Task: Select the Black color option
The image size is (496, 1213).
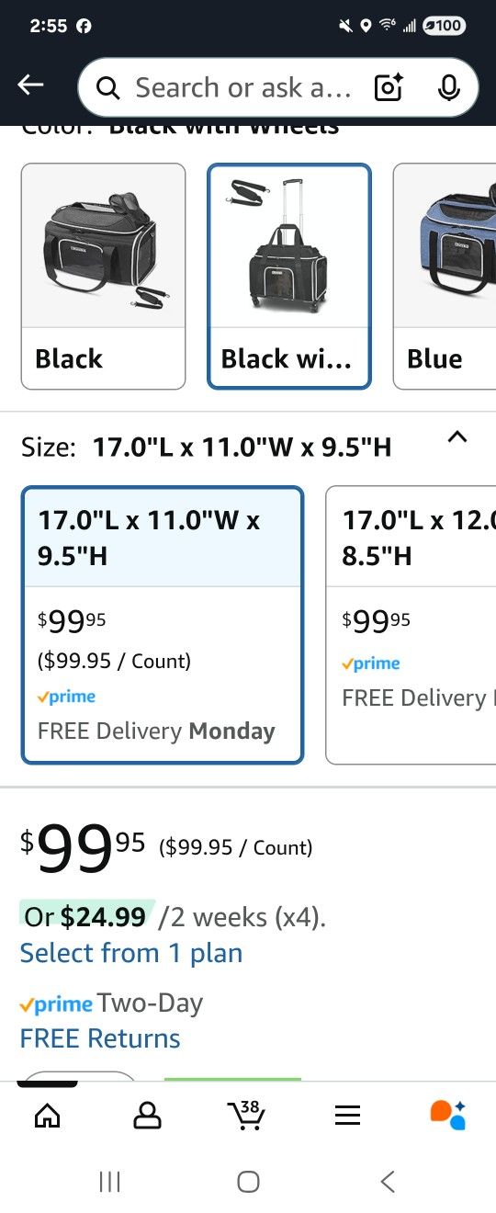Action: [x=103, y=277]
